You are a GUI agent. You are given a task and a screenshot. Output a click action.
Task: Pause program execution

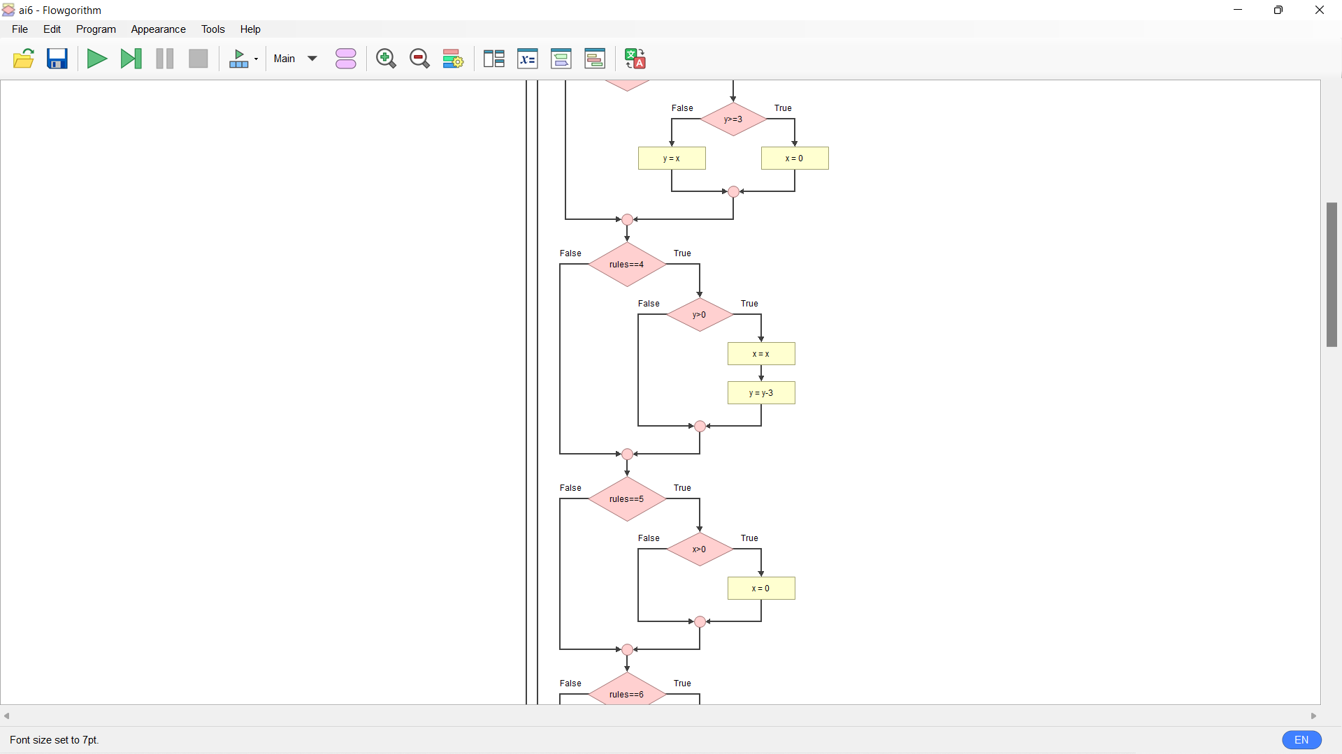(164, 59)
